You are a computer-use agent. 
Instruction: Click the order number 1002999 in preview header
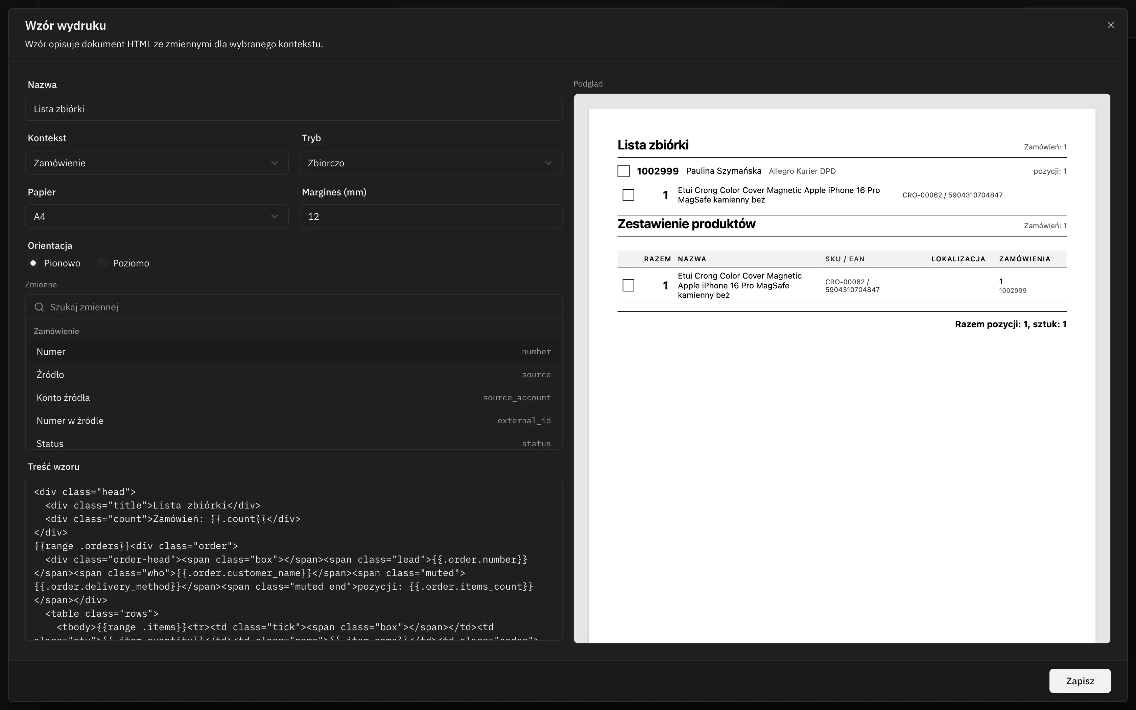(657, 171)
